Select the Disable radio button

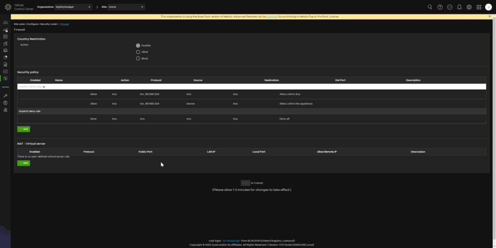pyautogui.click(x=138, y=46)
